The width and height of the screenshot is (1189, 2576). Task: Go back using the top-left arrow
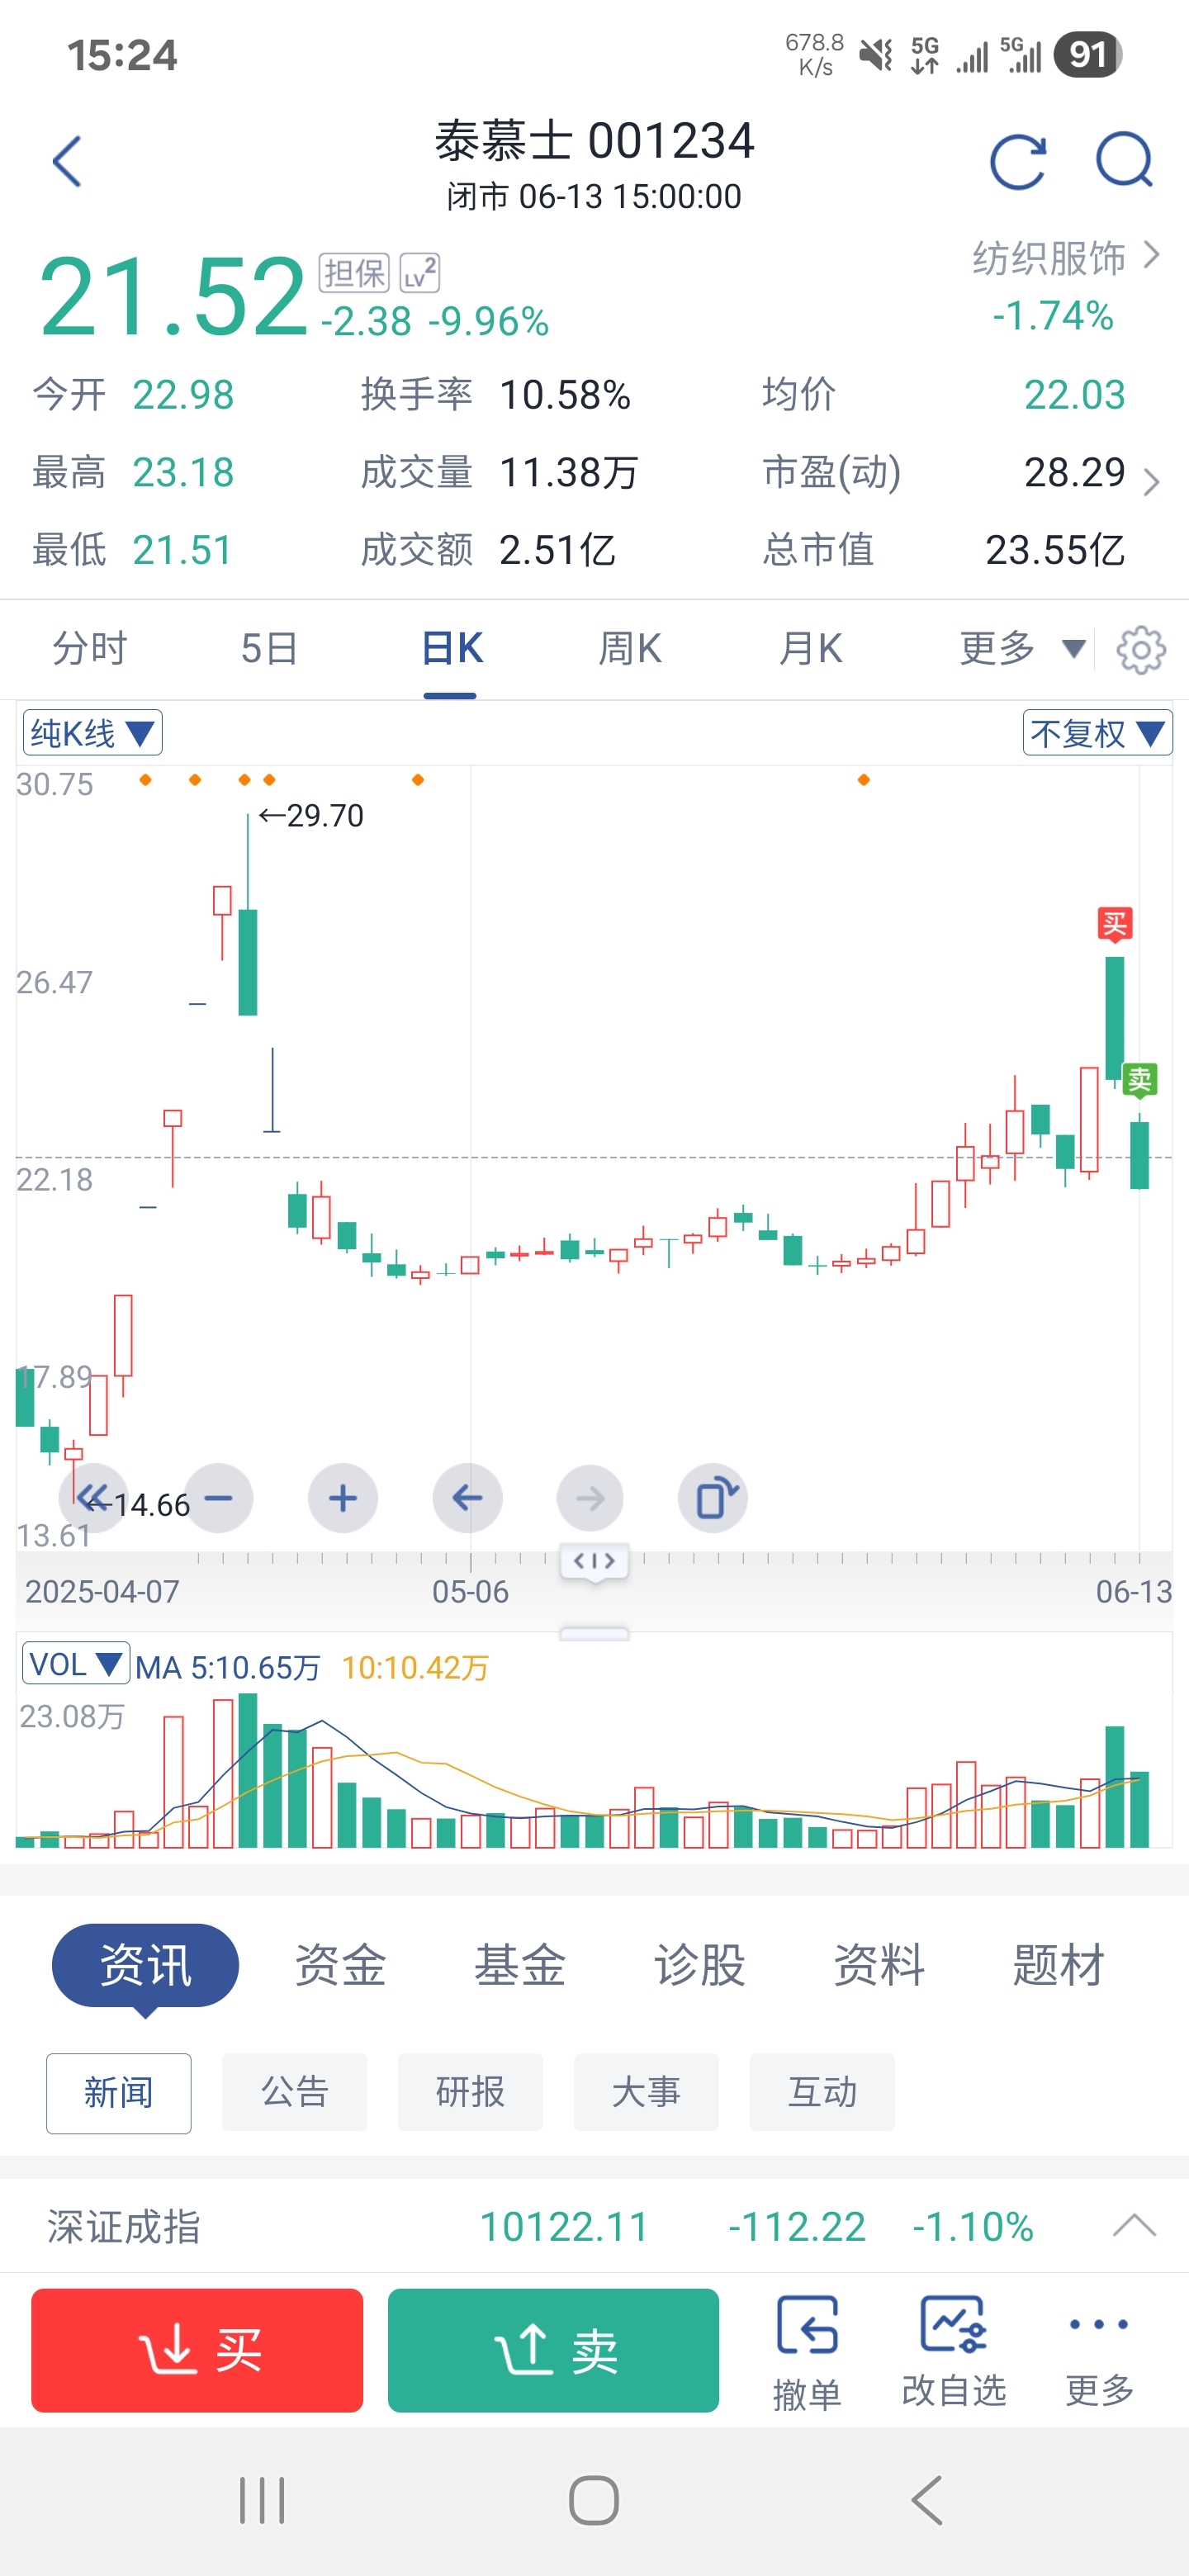point(67,162)
